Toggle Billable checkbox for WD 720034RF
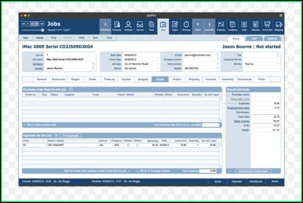303x203 pixels. click(x=128, y=145)
